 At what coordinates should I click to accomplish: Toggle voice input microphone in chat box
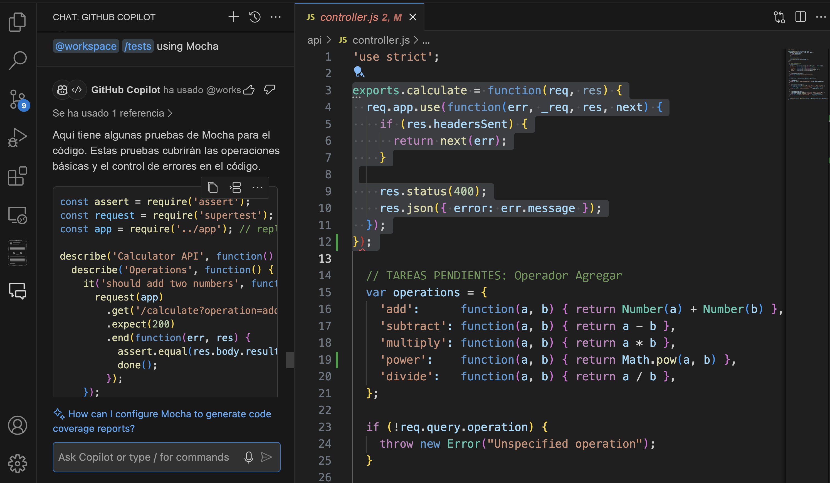coord(249,457)
